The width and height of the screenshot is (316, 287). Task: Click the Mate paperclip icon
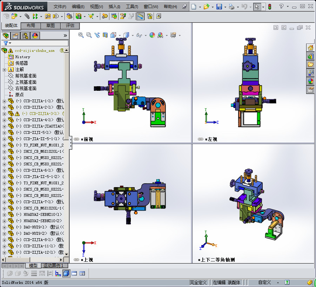pyautogui.click(x=27, y=16)
